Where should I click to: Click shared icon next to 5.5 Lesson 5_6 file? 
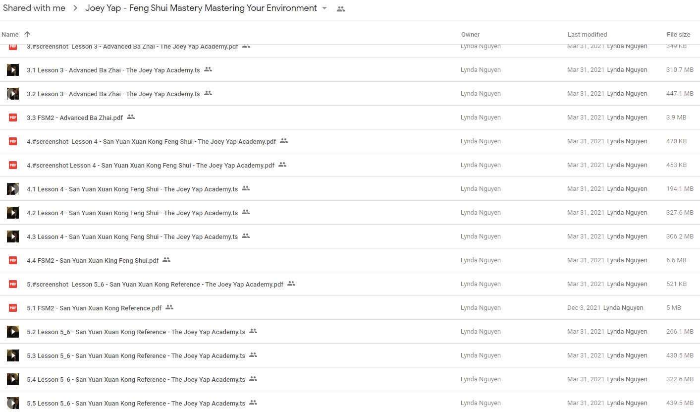[x=253, y=403]
